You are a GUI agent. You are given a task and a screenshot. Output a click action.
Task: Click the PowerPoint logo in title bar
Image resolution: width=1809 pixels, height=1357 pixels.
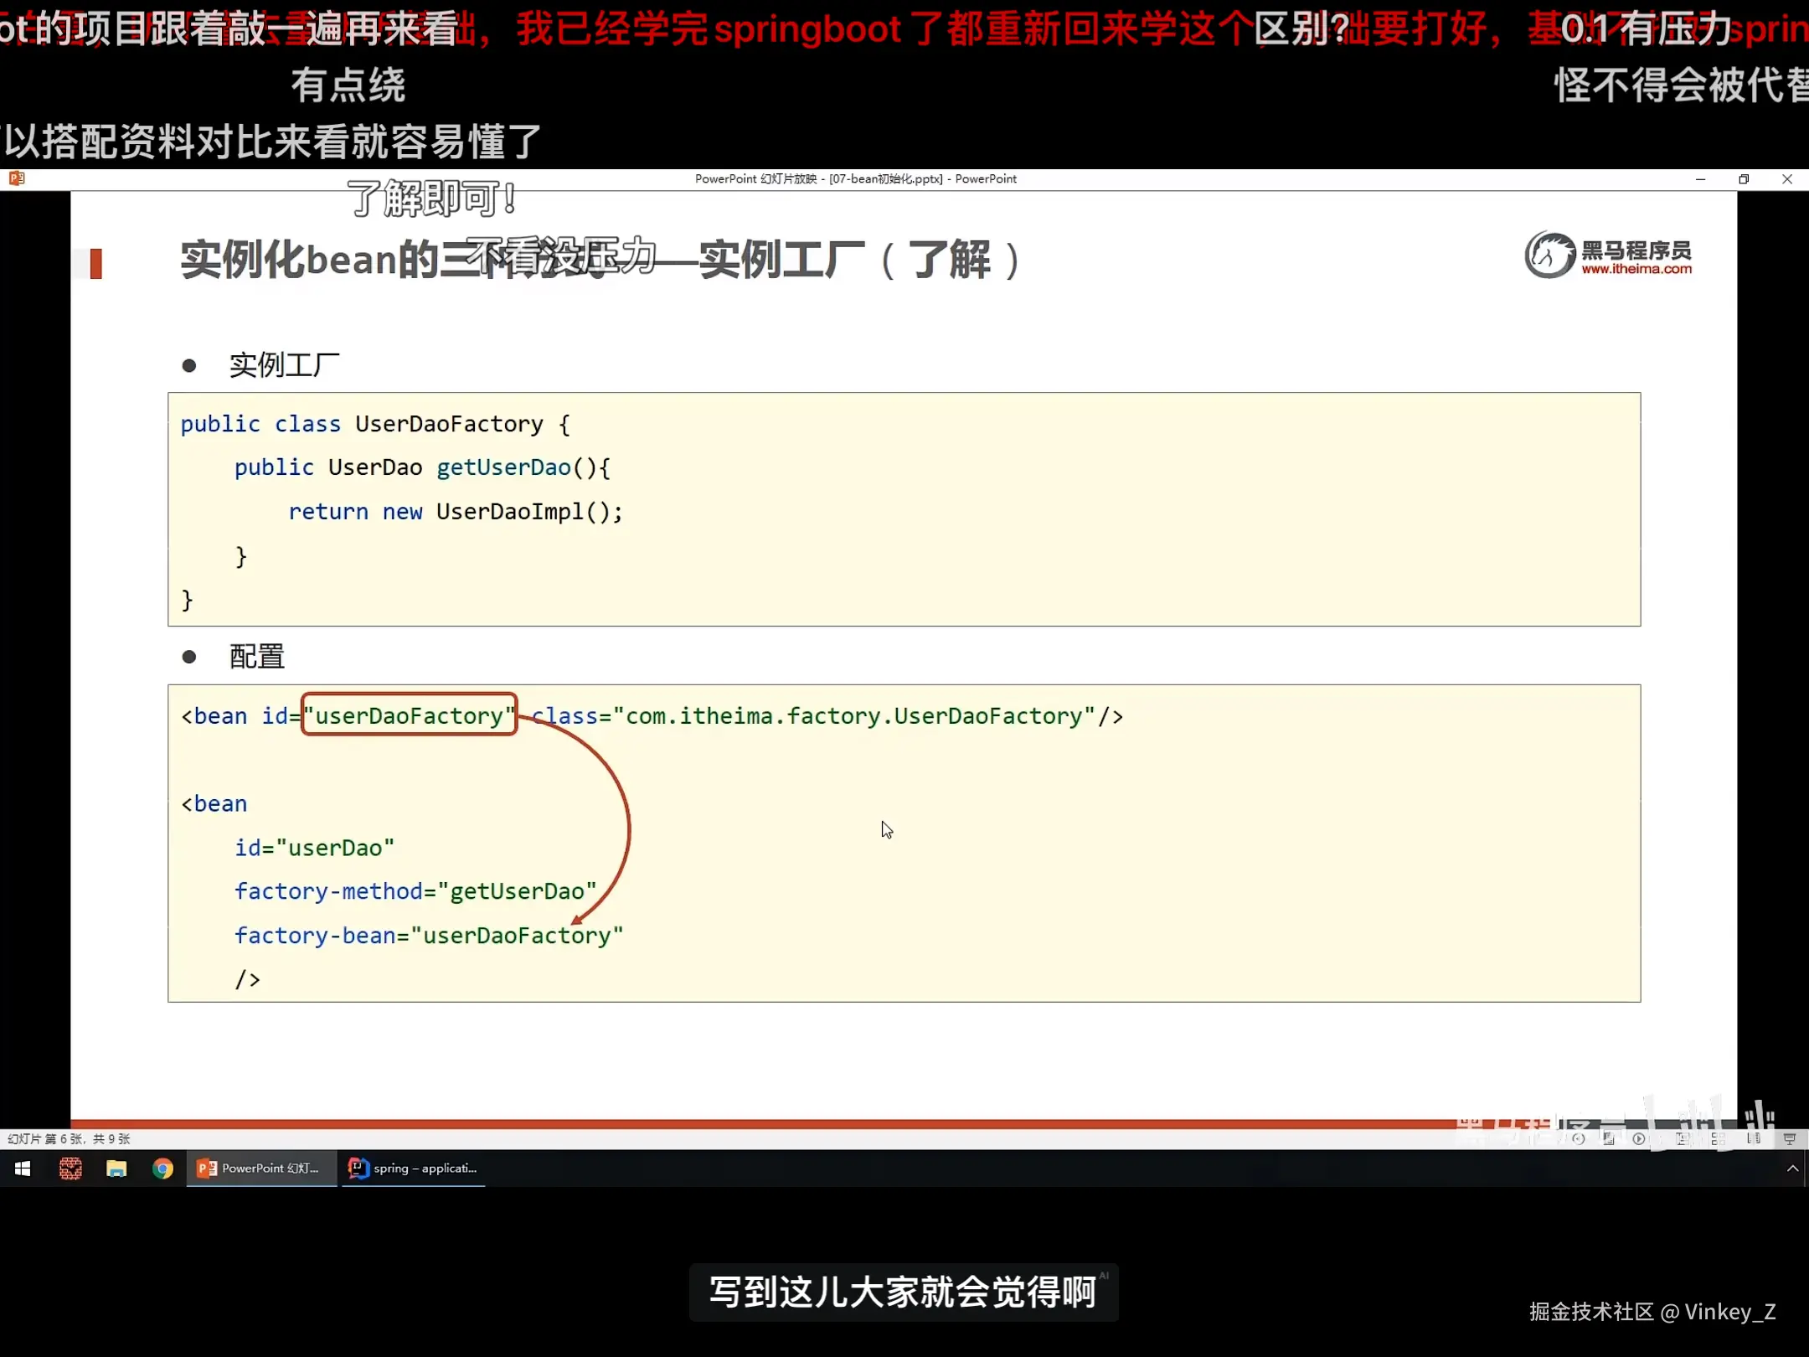[x=16, y=178]
